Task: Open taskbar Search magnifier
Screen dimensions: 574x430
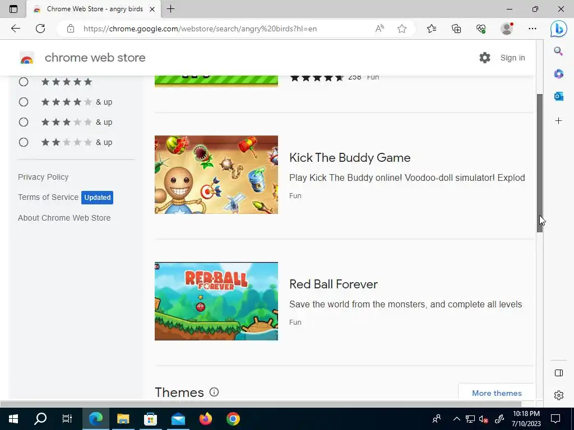Action: pyautogui.click(x=40, y=419)
